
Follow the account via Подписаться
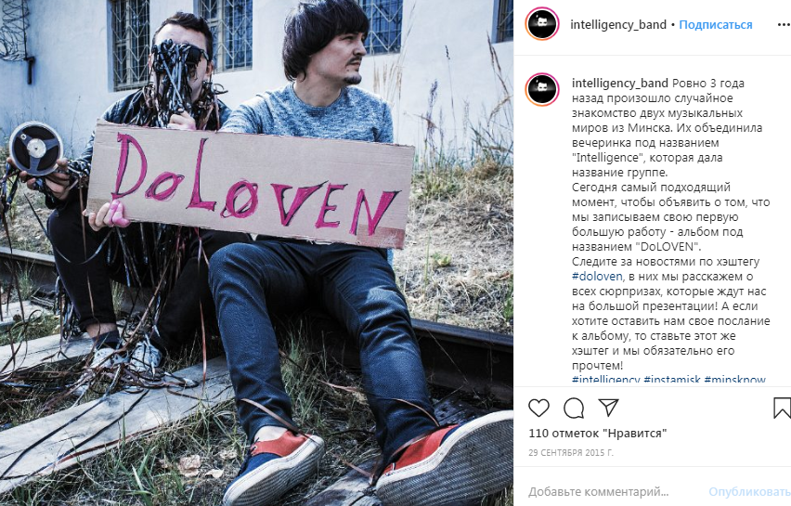(715, 25)
